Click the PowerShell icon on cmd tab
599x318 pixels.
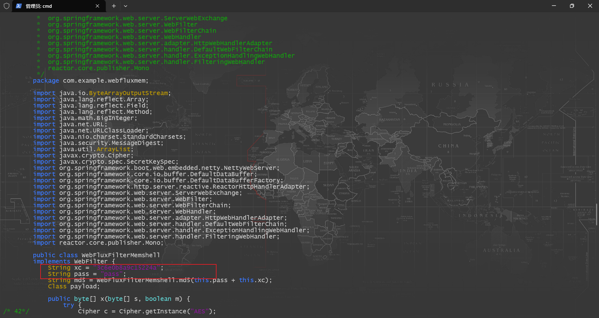pyautogui.click(x=19, y=6)
